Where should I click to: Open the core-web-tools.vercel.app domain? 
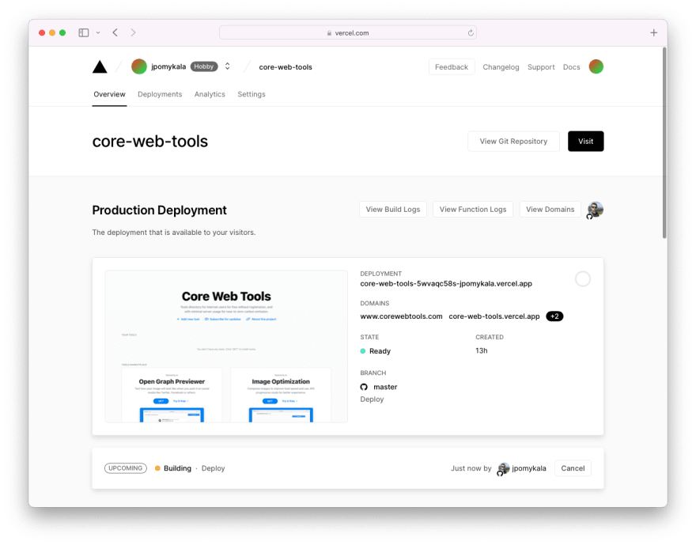coord(494,316)
